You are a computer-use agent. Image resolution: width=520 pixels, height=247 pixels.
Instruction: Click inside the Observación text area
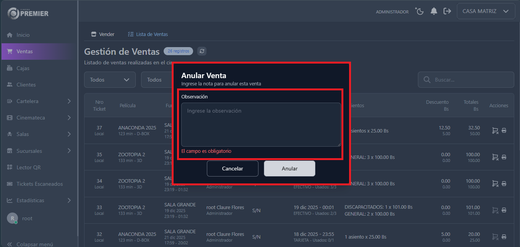(x=260, y=124)
